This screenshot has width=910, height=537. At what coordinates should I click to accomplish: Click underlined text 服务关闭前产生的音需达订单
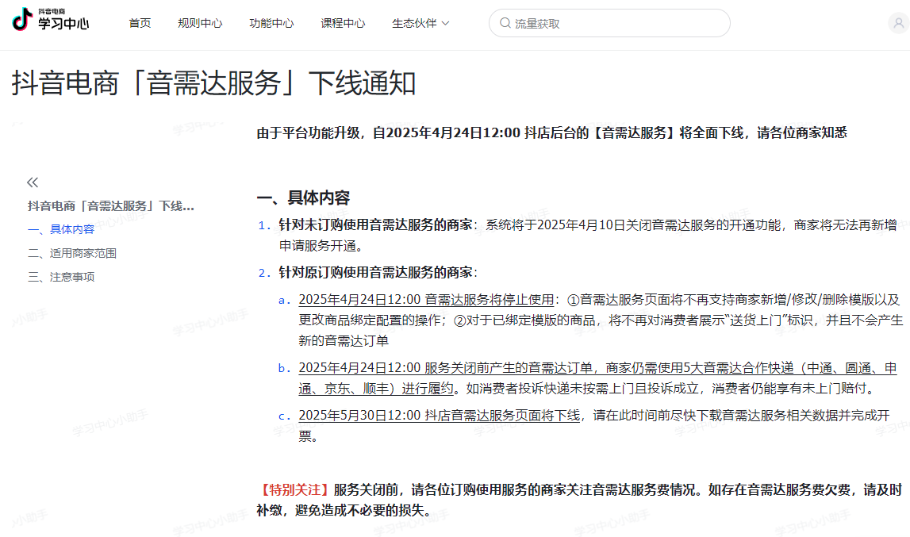(509, 368)
